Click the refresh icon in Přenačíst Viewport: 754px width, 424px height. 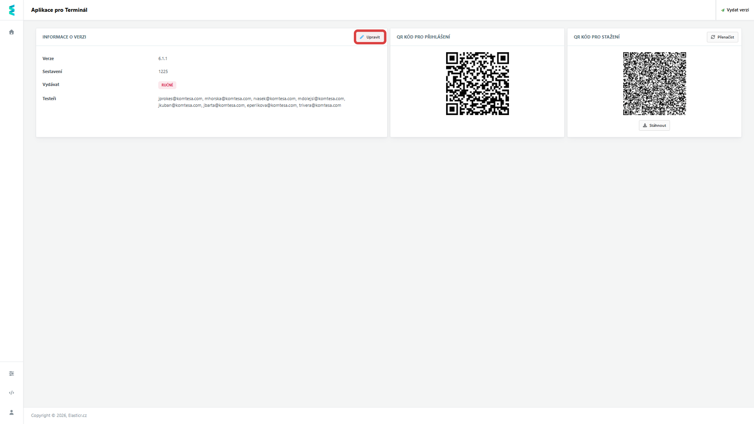click(x=713, y=37)
